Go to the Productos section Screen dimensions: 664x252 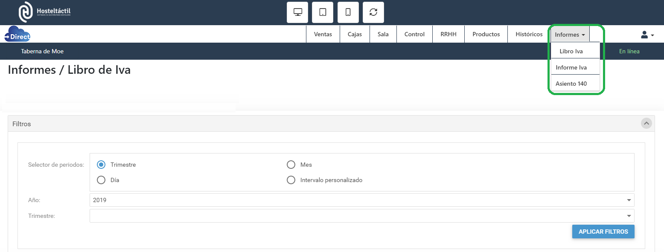[x=486, y=35]
